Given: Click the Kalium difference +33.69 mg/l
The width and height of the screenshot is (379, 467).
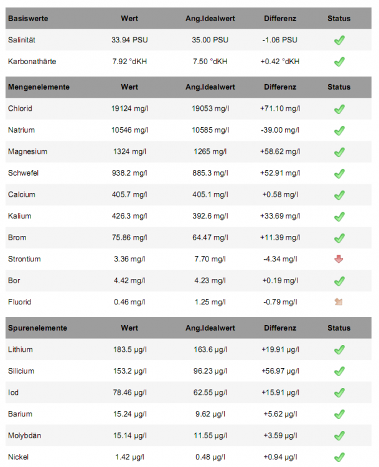Looking at the screenshot, I should (279, 216).
